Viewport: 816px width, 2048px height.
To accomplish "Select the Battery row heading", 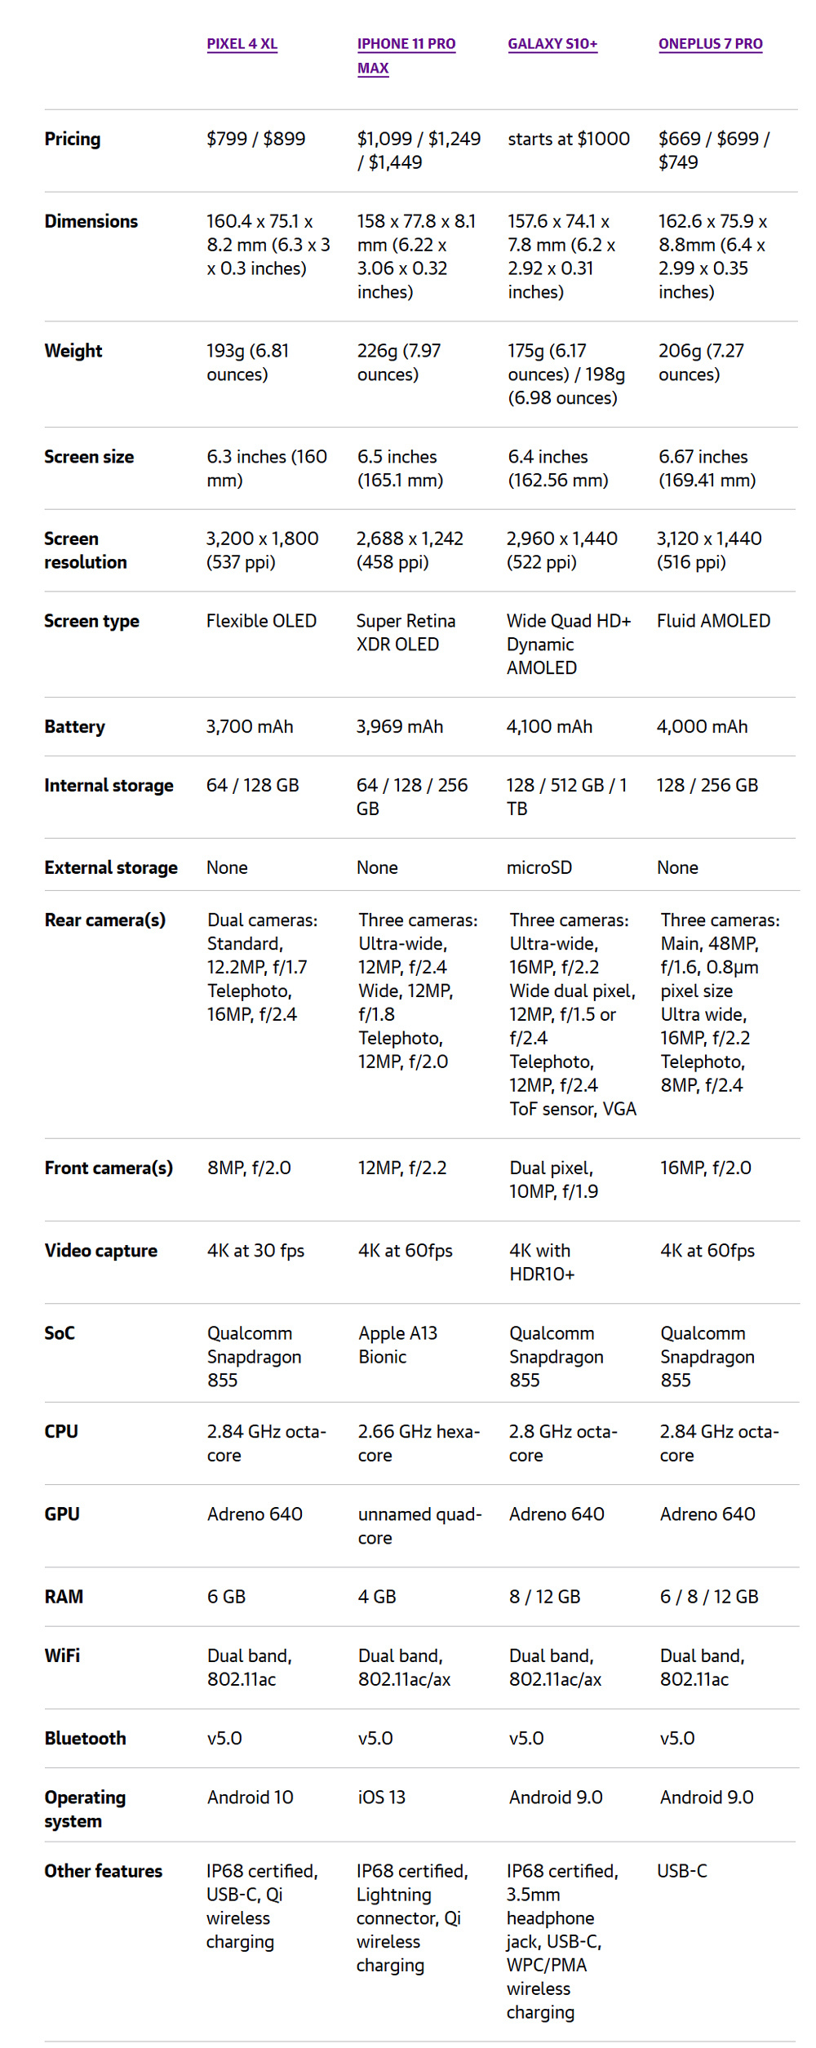I will pos(74,727).
